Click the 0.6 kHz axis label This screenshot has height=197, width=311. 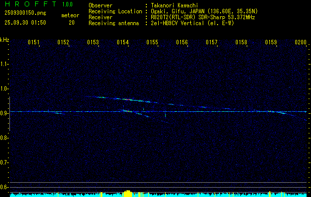(4, 187)
